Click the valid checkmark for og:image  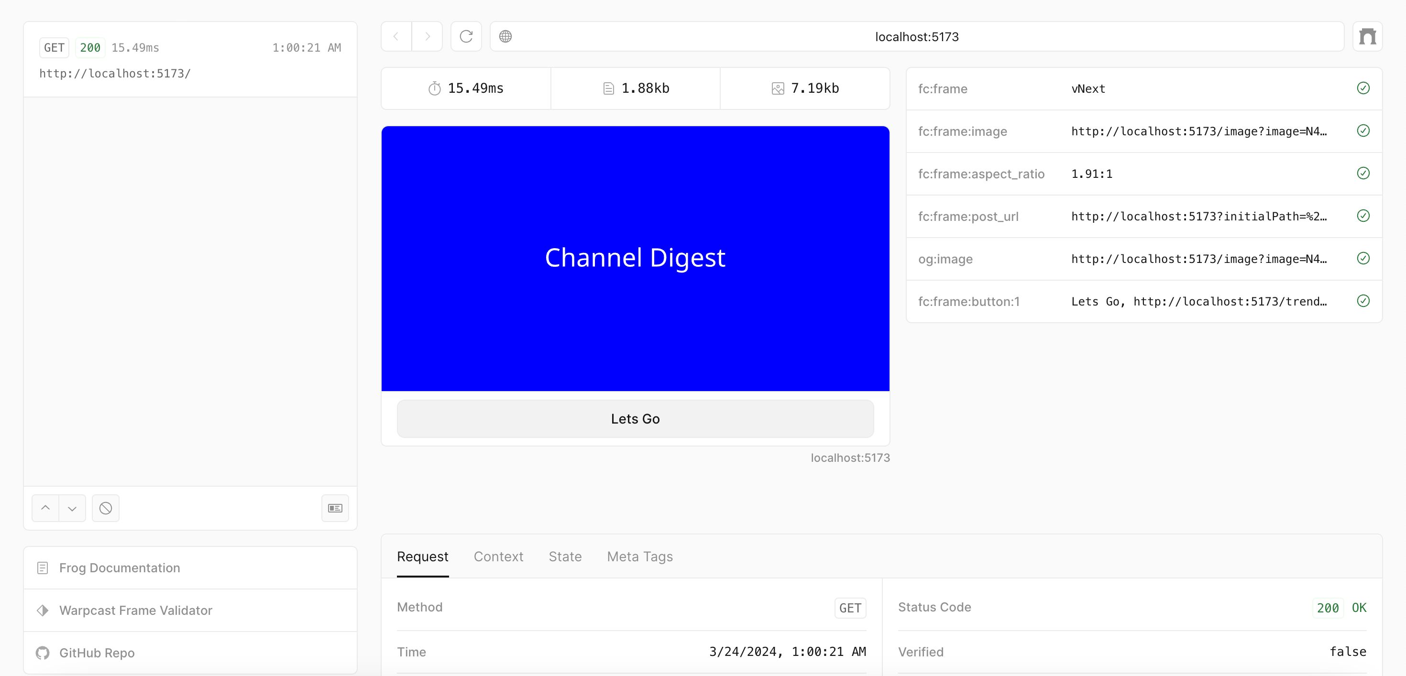pyautogui.click(x=1363, y=259)
